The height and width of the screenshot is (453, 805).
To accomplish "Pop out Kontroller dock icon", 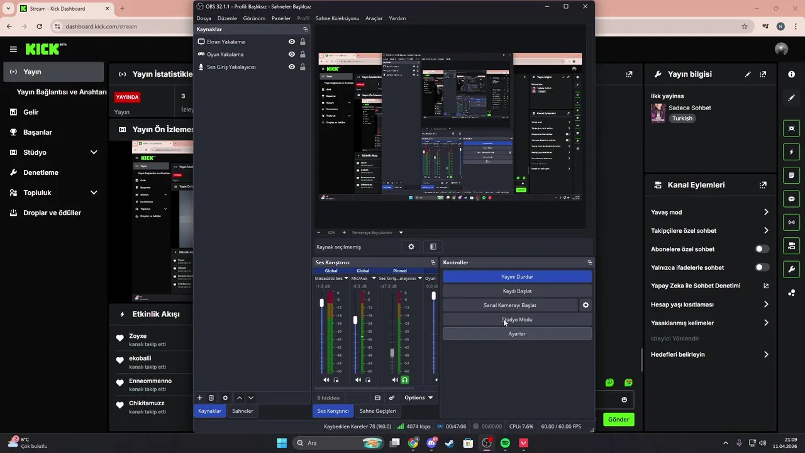I will coord(589,262).
